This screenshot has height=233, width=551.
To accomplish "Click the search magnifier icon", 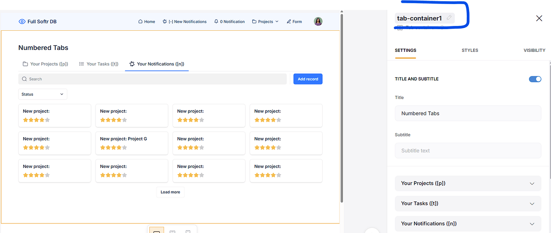I will coord(24,79).
